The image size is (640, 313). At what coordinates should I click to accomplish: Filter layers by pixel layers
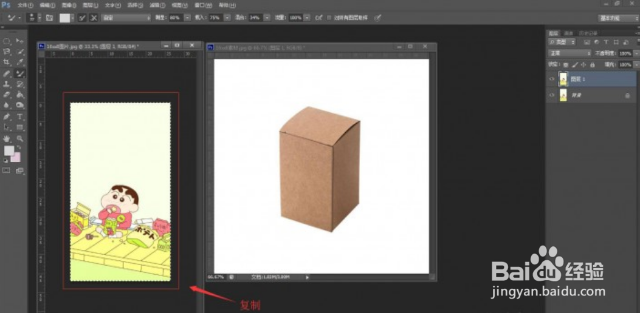coord(587,42)
